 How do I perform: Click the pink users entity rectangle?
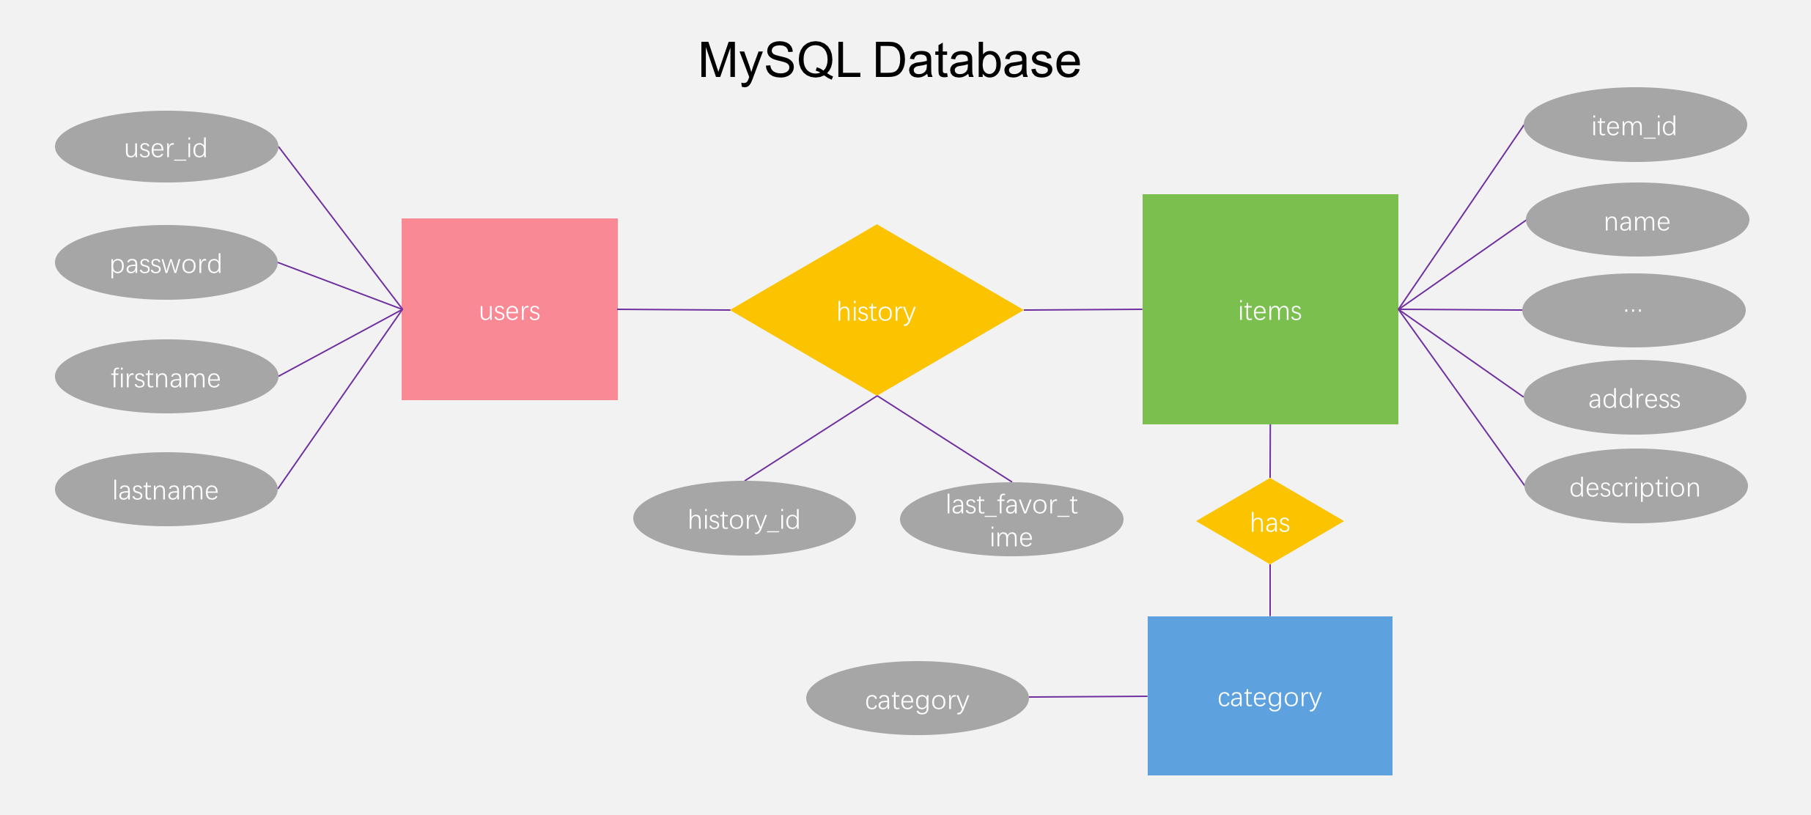[x=509, y=309]
